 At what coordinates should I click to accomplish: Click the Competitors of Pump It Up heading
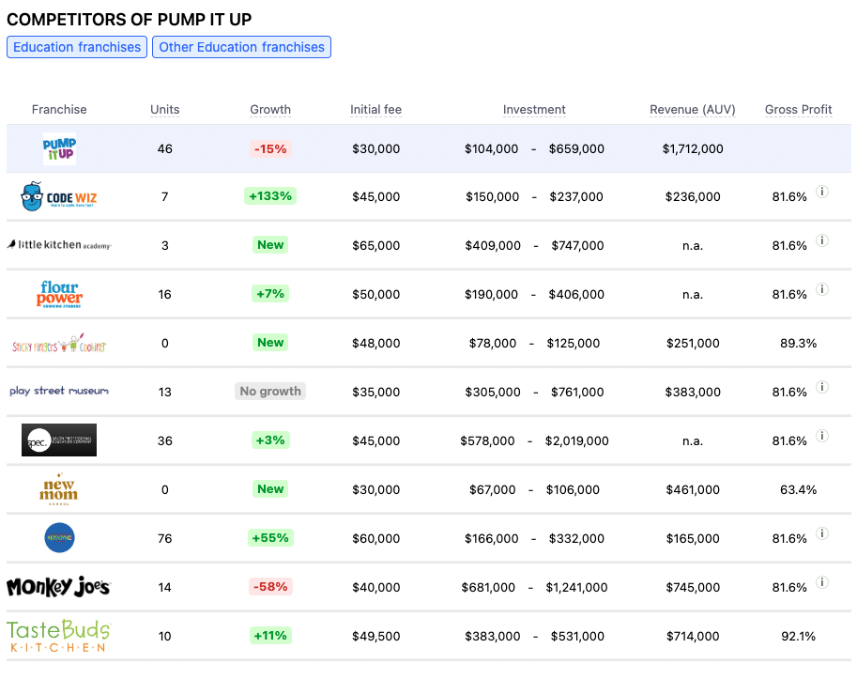coord(129,20)
